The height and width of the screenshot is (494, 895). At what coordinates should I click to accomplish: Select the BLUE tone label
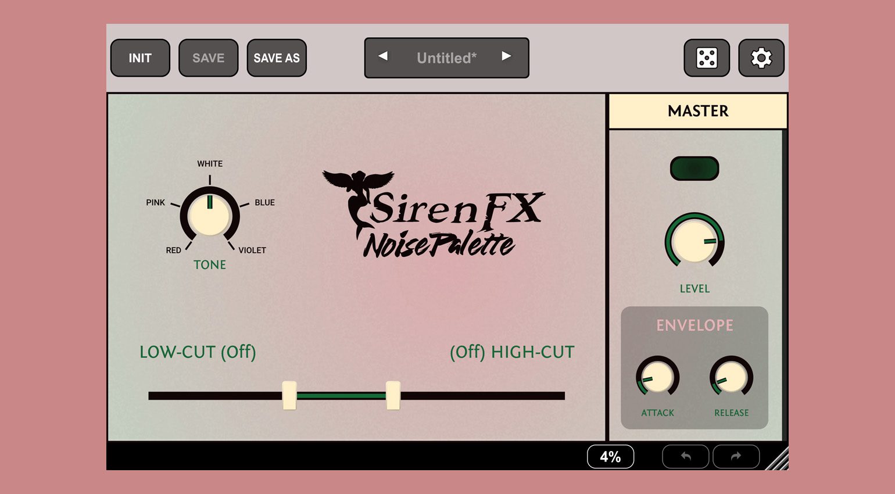tap(264, 202)
